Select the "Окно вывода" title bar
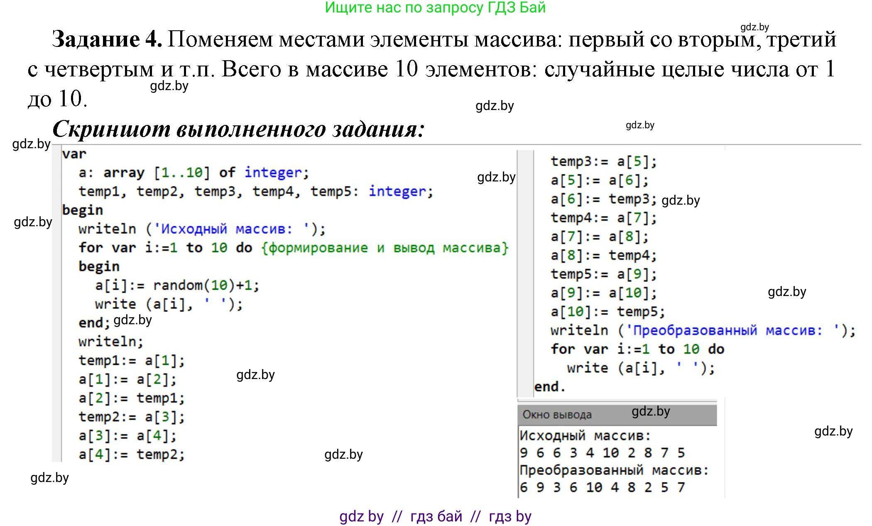 [558, 414]
